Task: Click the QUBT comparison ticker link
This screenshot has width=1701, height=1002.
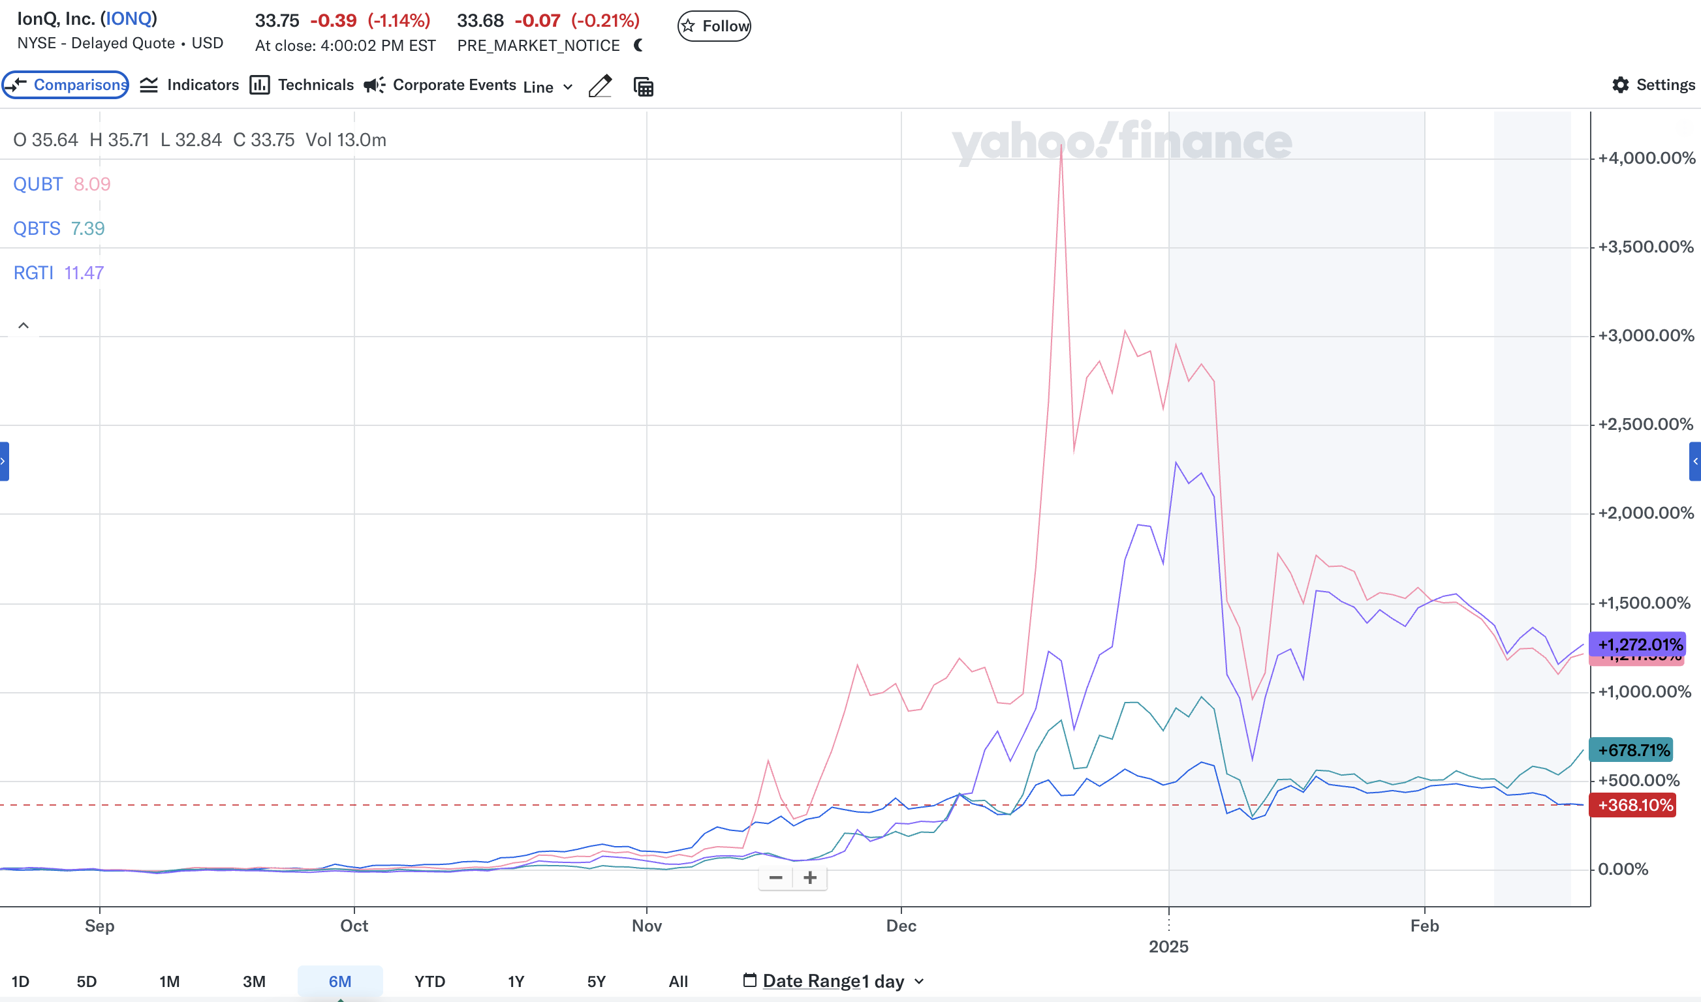Action: pyautogui.click(x=38, y=185)
